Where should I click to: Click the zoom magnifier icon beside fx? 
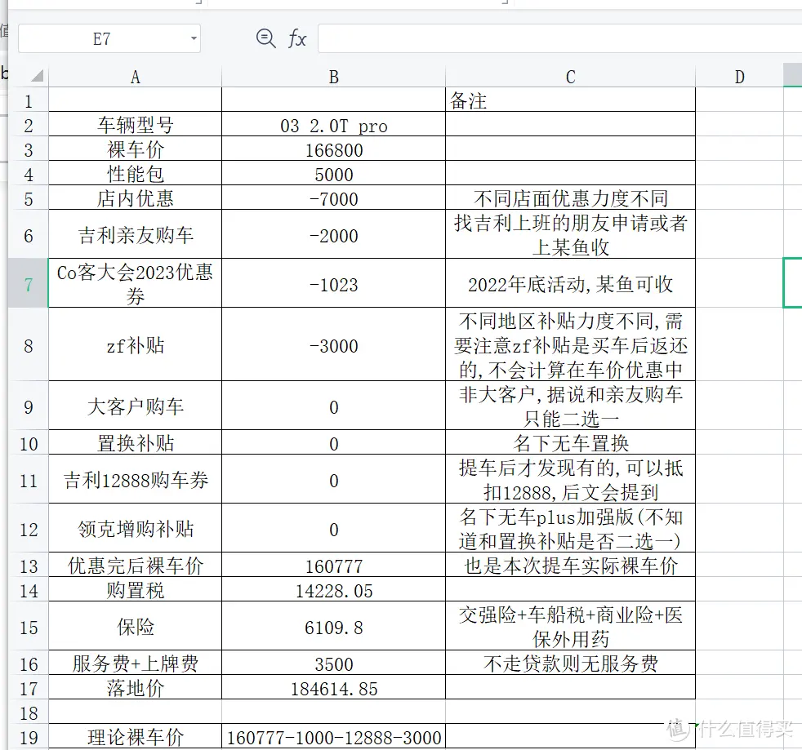265,38
